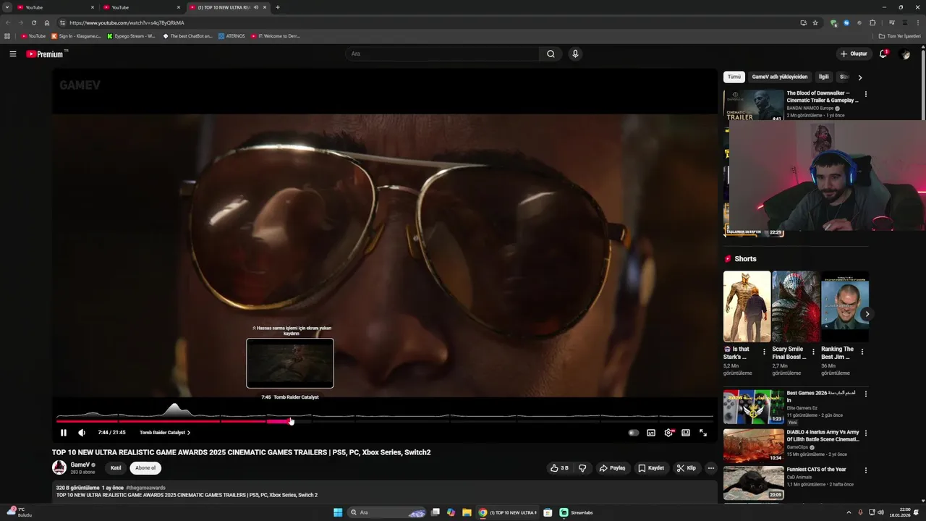Open the YouTube hamburger guide menu
The image size is (926, 521).
12,54
